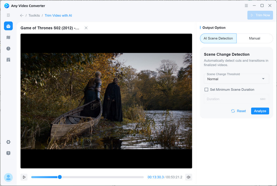Click the Duration input field

pyautogui.click(x=236, y=99)
